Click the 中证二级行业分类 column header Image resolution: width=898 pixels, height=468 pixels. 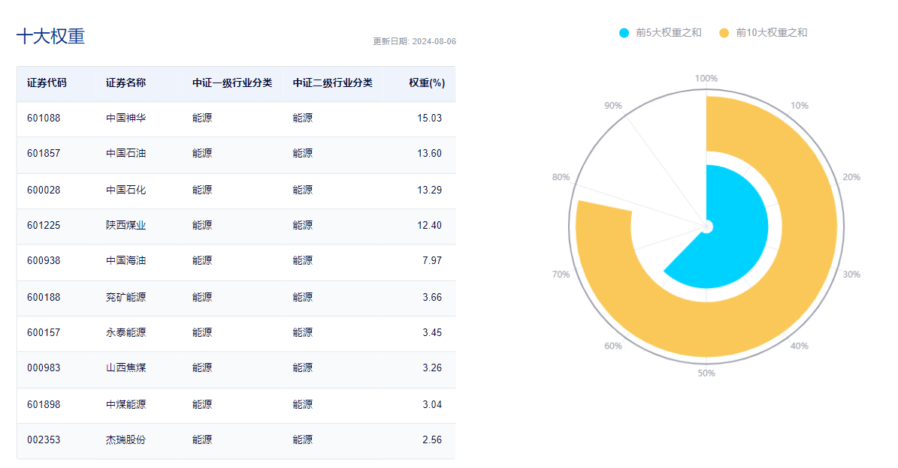pos(333,83)
